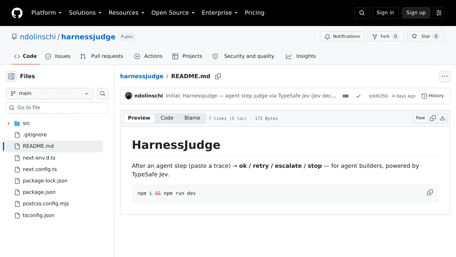
Task: Open the Security and quality tab
Action: (244, 56)
